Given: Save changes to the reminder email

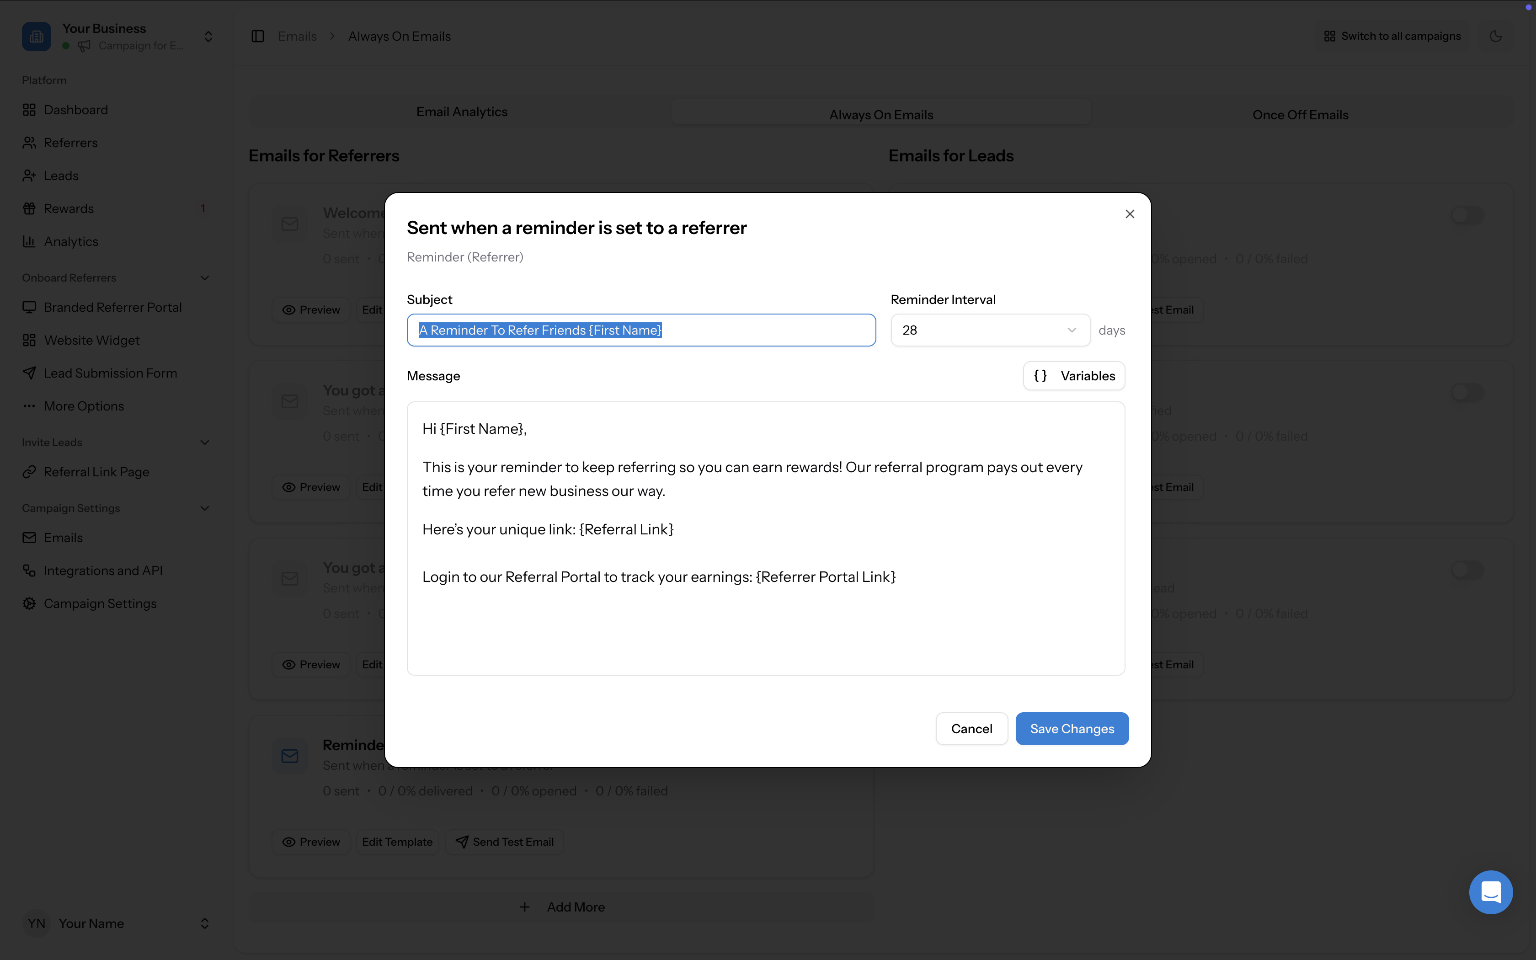Looking at the screenshot, I should 1072,728.
